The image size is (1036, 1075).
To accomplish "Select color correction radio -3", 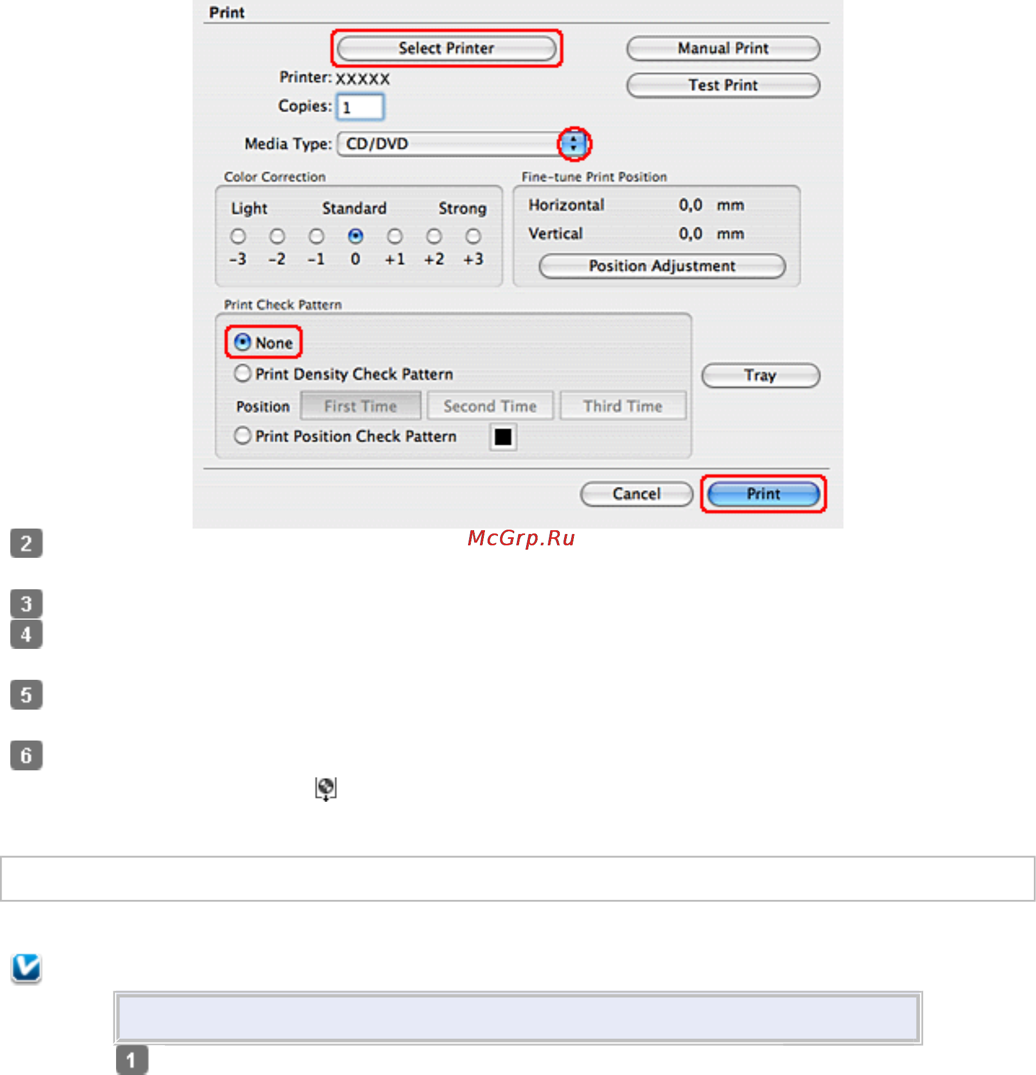I will [x=238, y=236].
